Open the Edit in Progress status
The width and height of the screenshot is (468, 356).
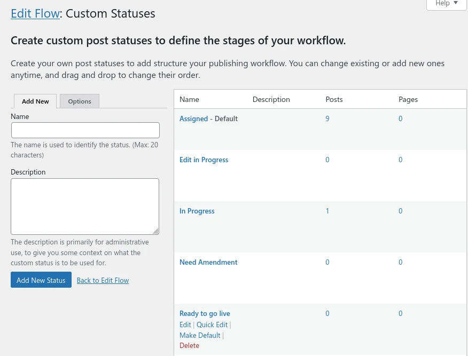[x=204, y=159]
